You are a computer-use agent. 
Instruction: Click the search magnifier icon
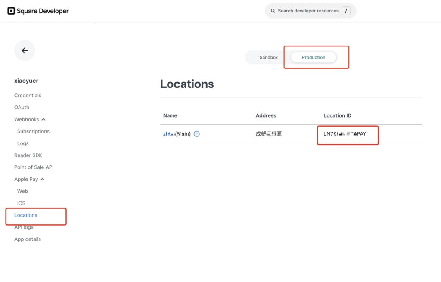click(x=273, y=11)
